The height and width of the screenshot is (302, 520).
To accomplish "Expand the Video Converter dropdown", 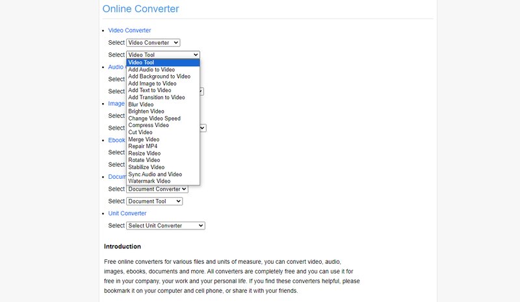I will [153, 43].
